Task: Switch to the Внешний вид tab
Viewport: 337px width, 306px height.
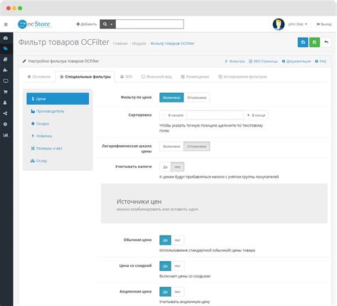Action: 156,77
